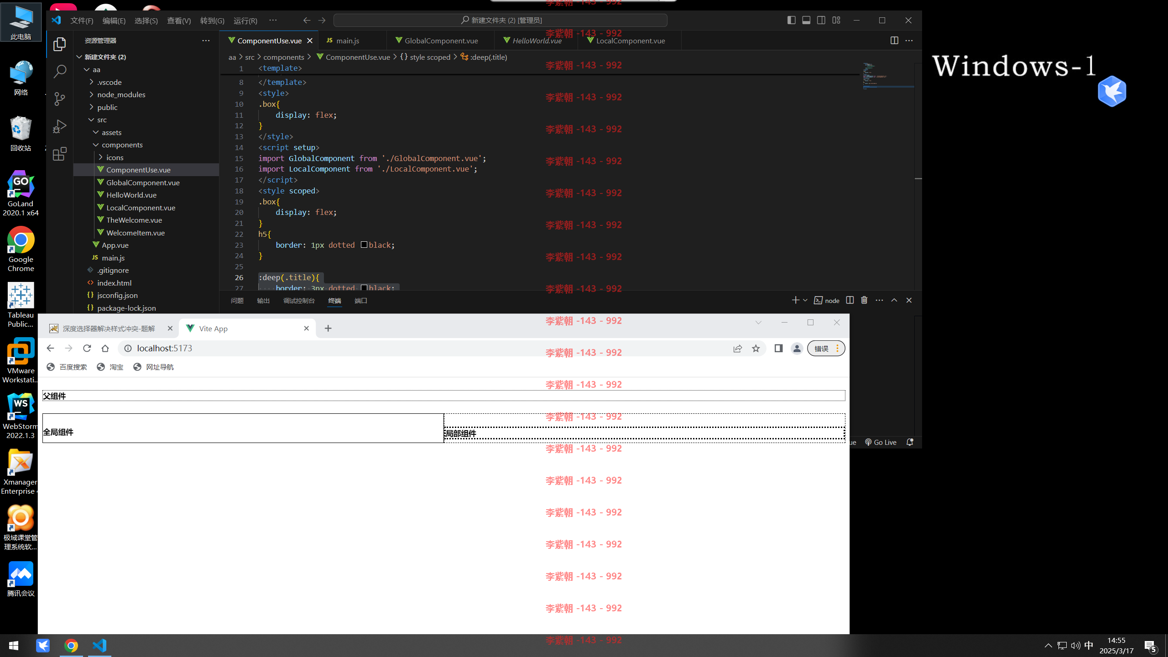Switch to the main.js editor tab
Viewport: 1168px width, 657px height.
(x=352, y=41)
